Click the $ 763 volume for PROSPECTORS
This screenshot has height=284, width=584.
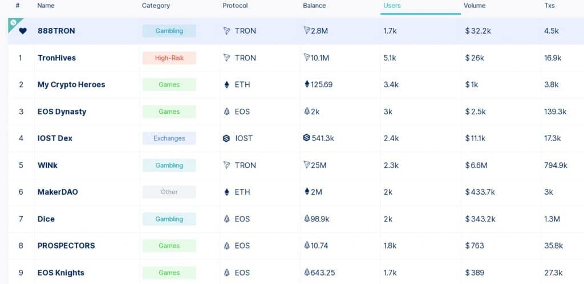tap(474, 246)
